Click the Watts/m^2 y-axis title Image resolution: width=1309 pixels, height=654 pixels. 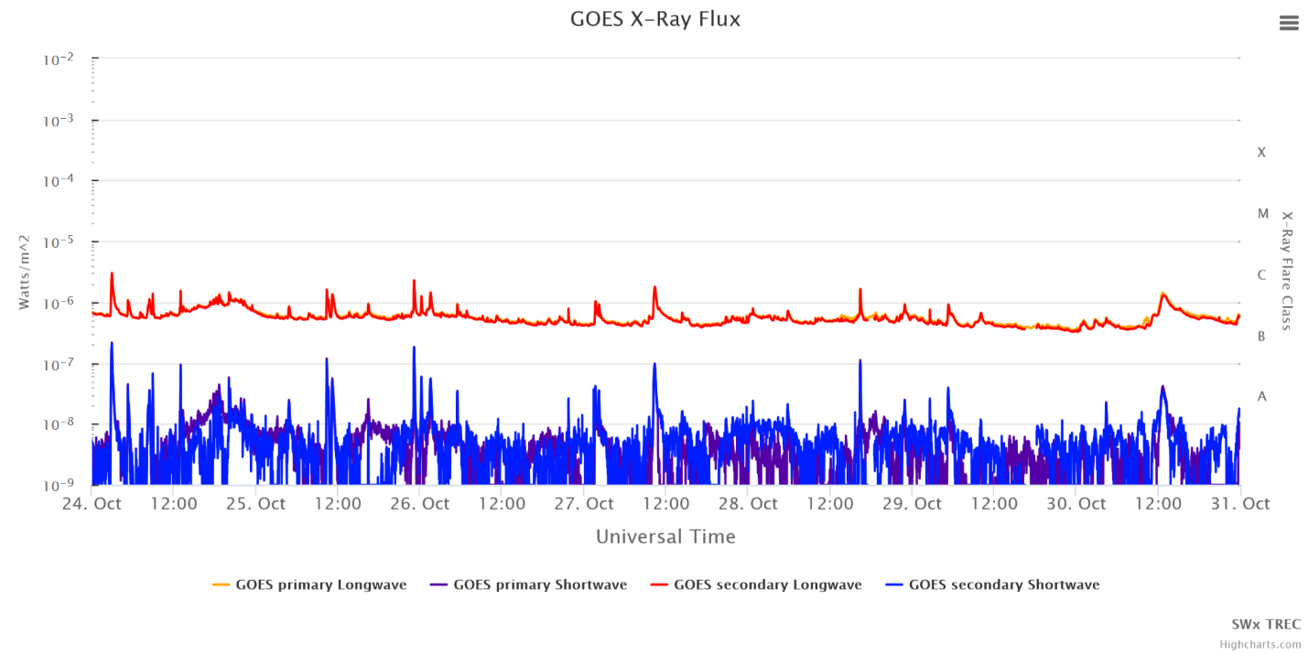pos(26,271)
